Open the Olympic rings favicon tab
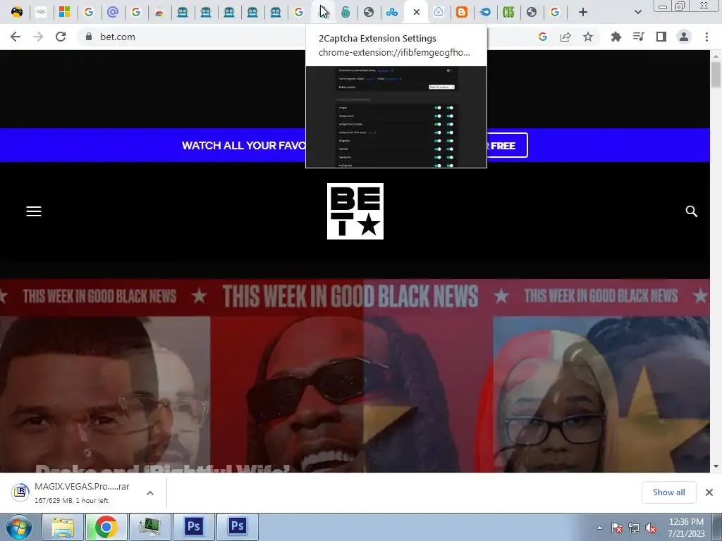The image size is (722, 541). click(x=41, y=12)
